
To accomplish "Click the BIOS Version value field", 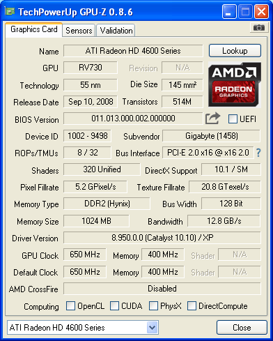I will (x=133, y=119).
